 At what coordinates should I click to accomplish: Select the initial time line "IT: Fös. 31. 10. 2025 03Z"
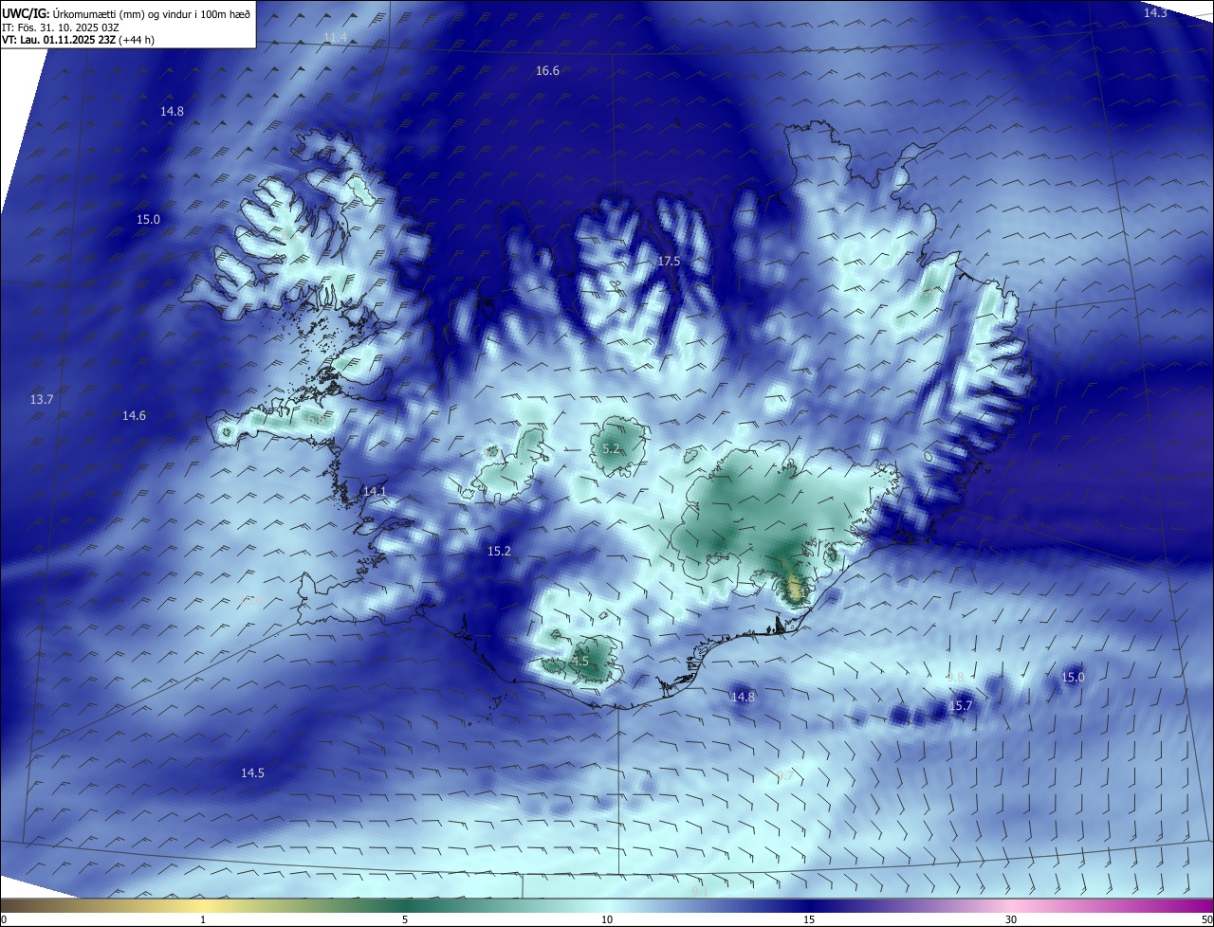(x=59, y=27)
